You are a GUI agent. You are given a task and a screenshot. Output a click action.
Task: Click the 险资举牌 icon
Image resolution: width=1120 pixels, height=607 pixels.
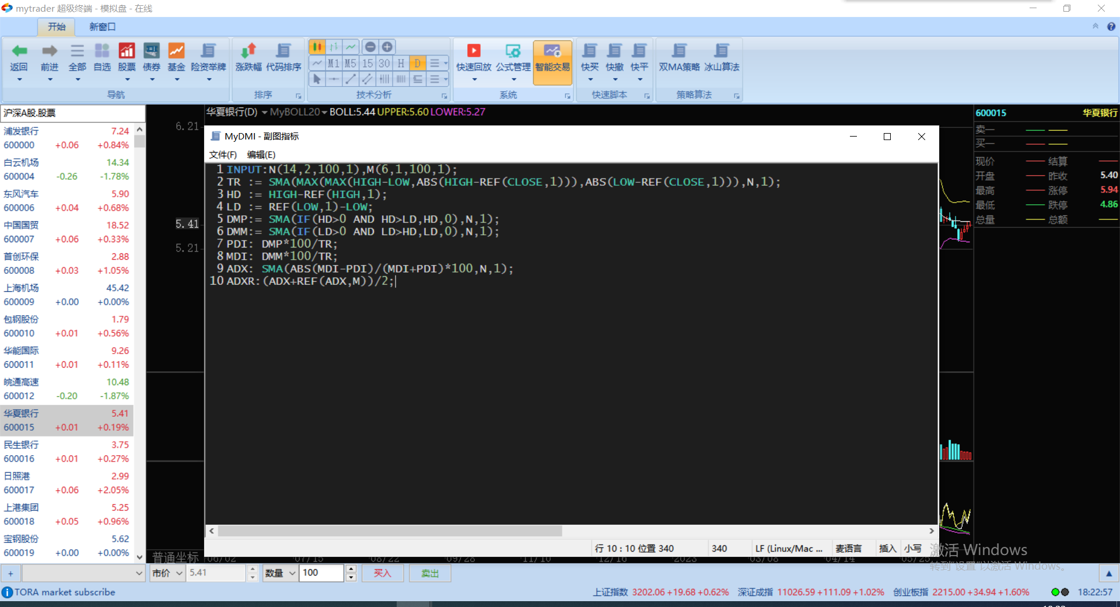click(208, 51)
